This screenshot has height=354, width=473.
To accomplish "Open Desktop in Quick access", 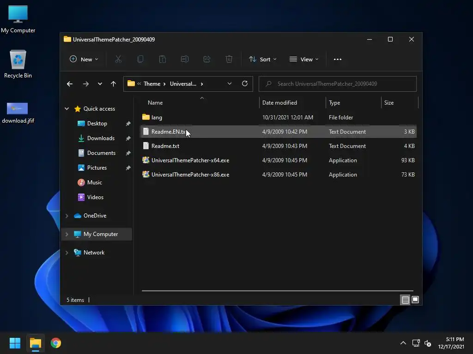I will (97, 124).
